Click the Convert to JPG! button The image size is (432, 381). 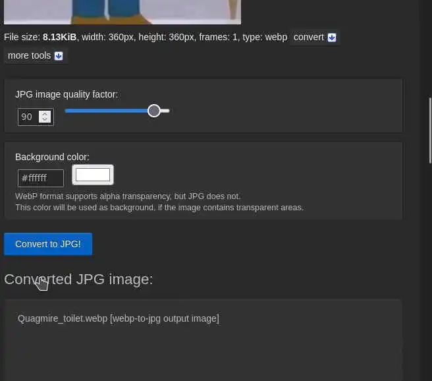tap(48, 244)
